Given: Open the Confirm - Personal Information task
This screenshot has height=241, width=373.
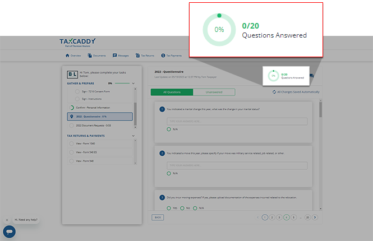Looking at the screenshot, I should point(100,108).
